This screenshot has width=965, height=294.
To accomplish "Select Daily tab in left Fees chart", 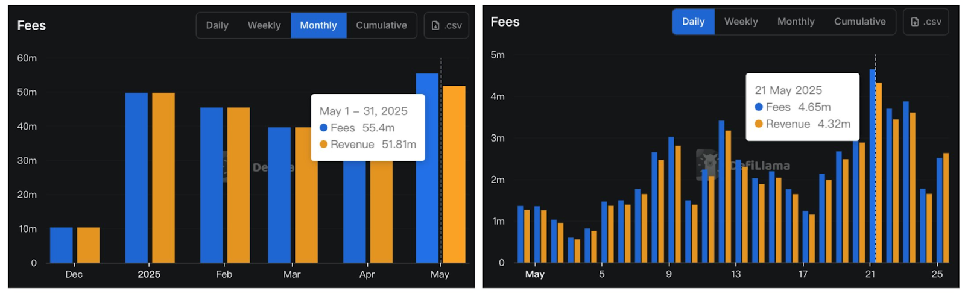I will point(217,25).
